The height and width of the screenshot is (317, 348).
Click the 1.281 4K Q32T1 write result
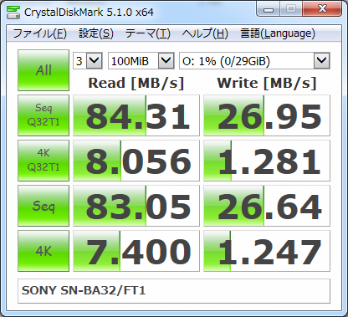(267, 161)
